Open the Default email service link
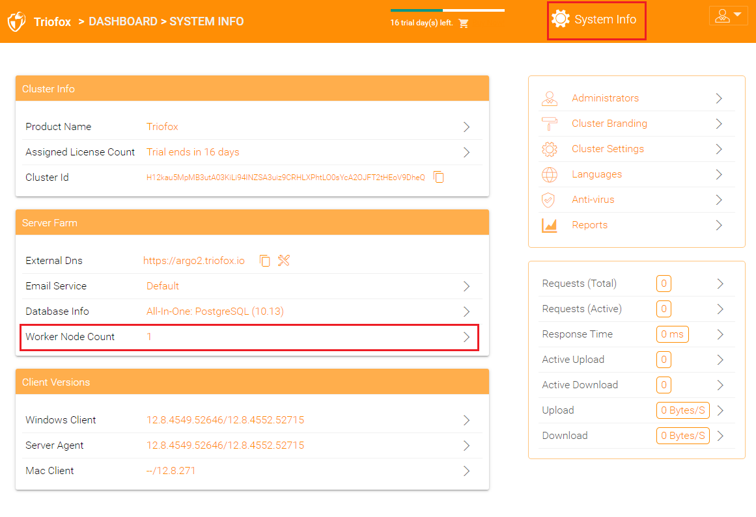Screen dimensions: 756x517 click(163, 286)
